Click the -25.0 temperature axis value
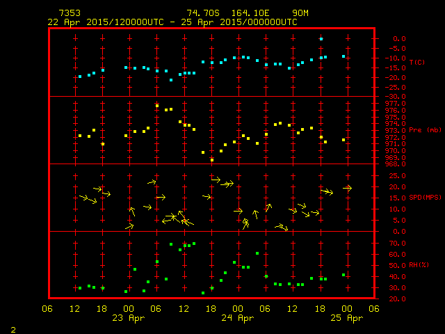 (396, 88)
